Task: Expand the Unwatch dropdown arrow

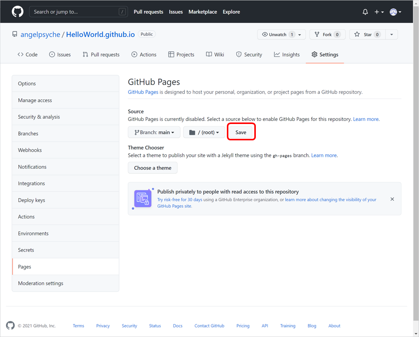Action: [300, 35]
